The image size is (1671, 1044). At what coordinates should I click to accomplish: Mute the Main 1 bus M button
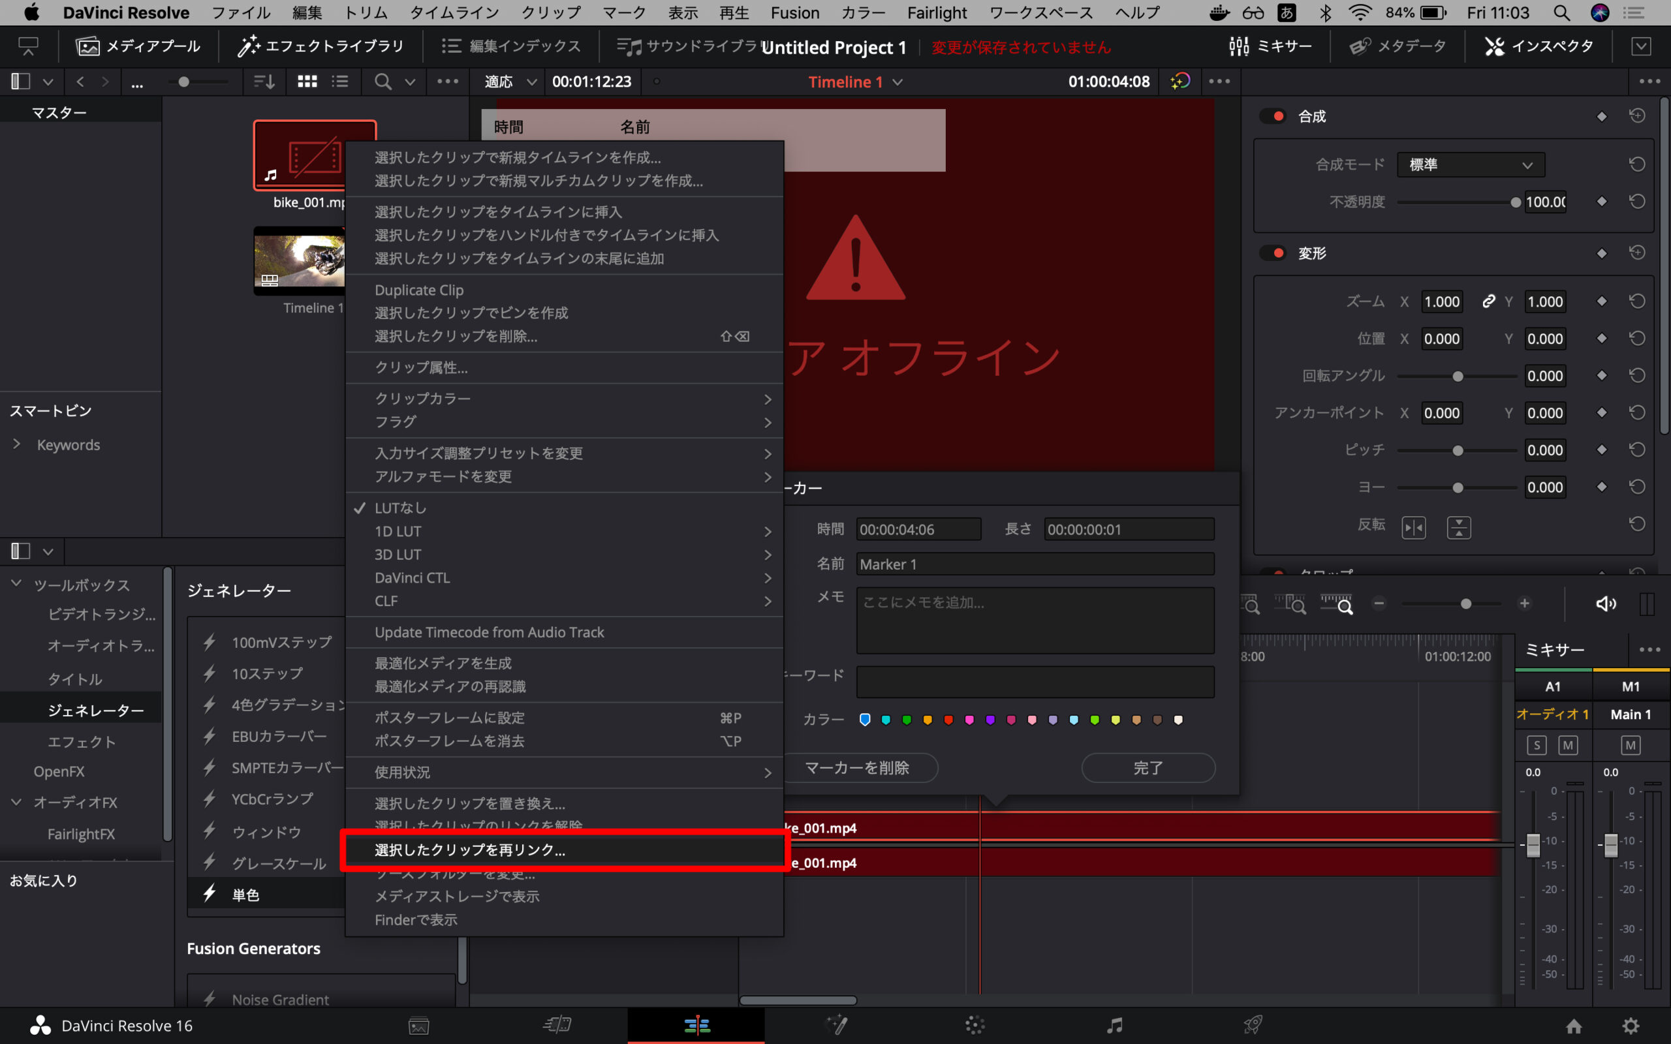pos(1631,745)
